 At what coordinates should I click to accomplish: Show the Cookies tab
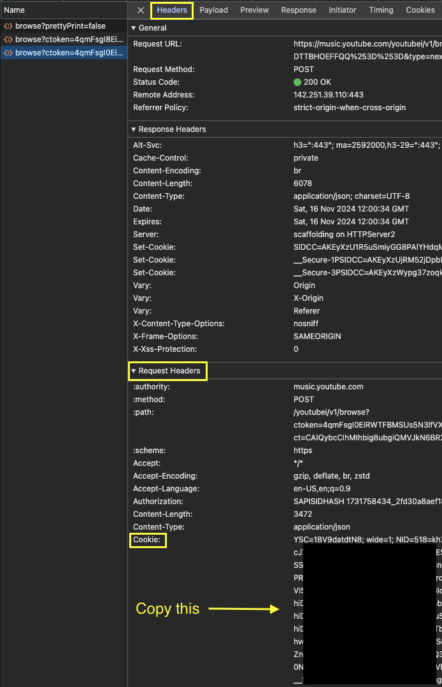coord(420,10)
